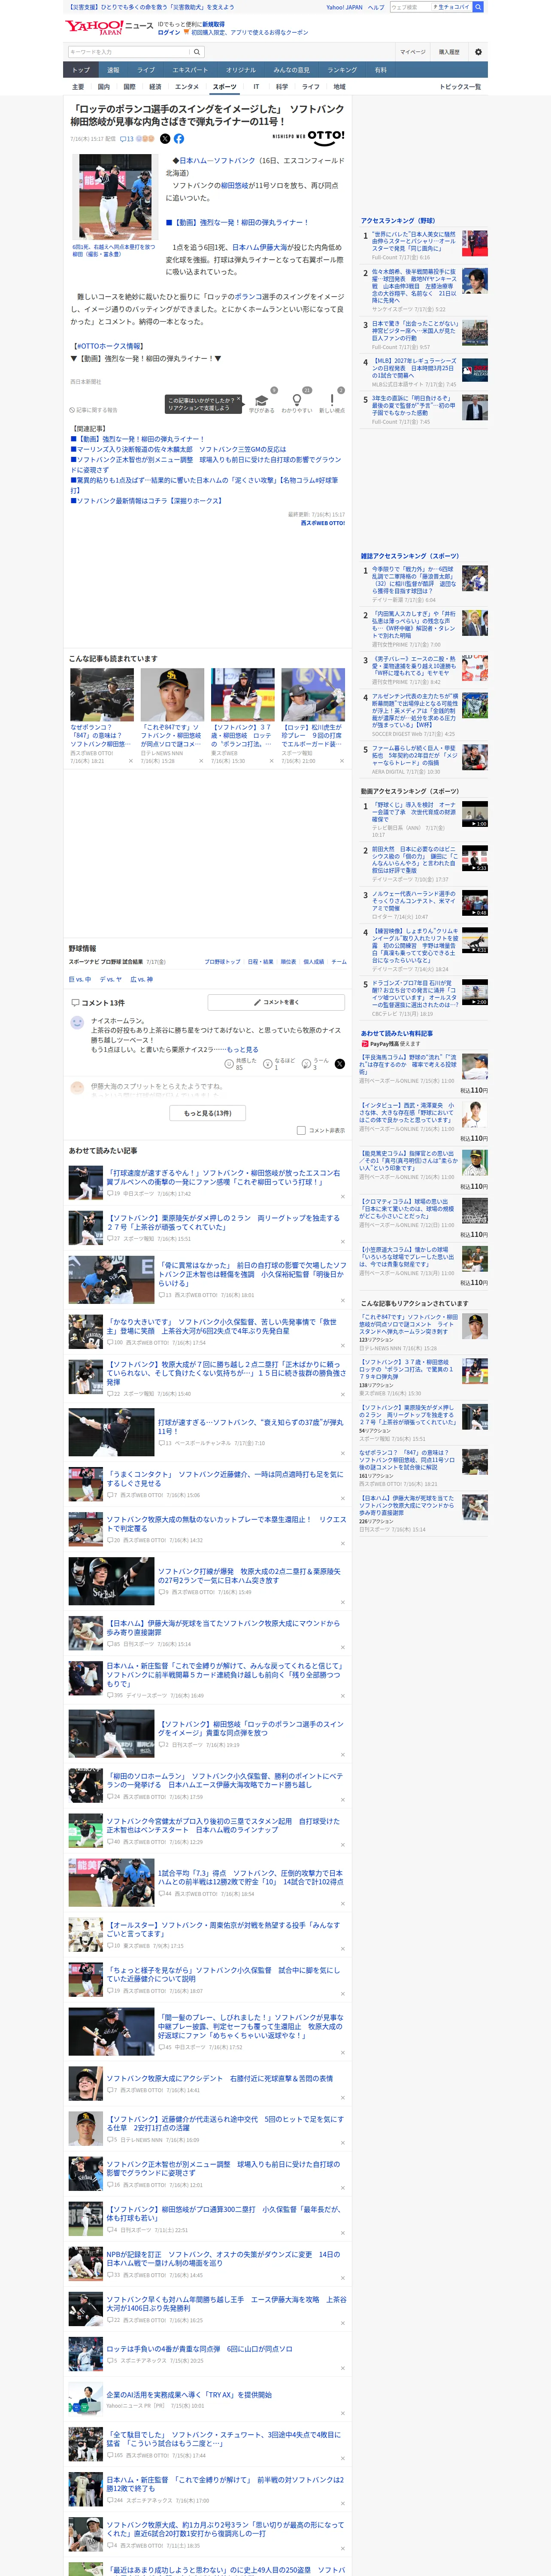Open the ヘルプ link in top bar
This screenshot has height=2576, width=551.
click(375, 7)
